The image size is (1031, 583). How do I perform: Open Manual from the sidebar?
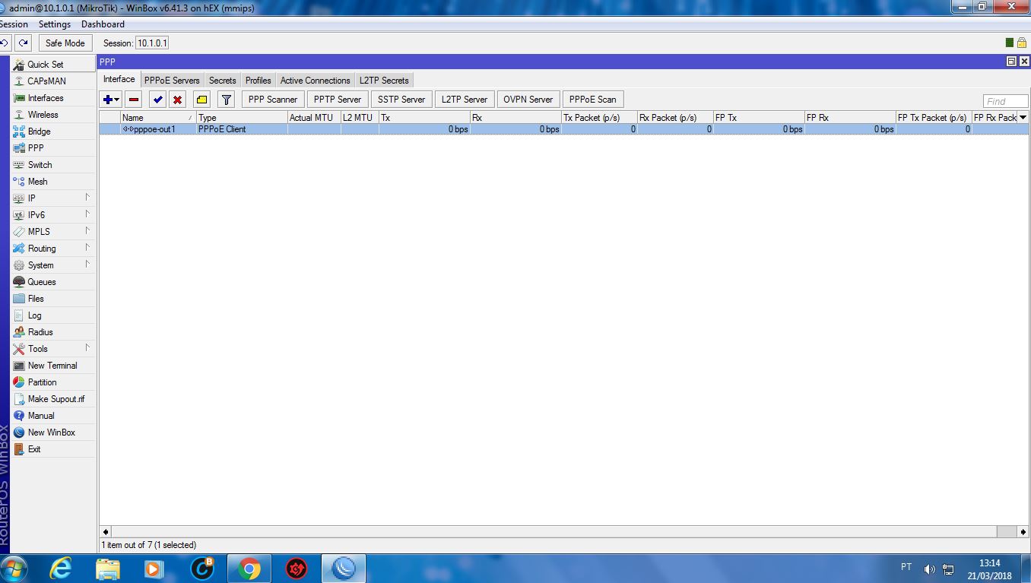[x=53, y=416]
